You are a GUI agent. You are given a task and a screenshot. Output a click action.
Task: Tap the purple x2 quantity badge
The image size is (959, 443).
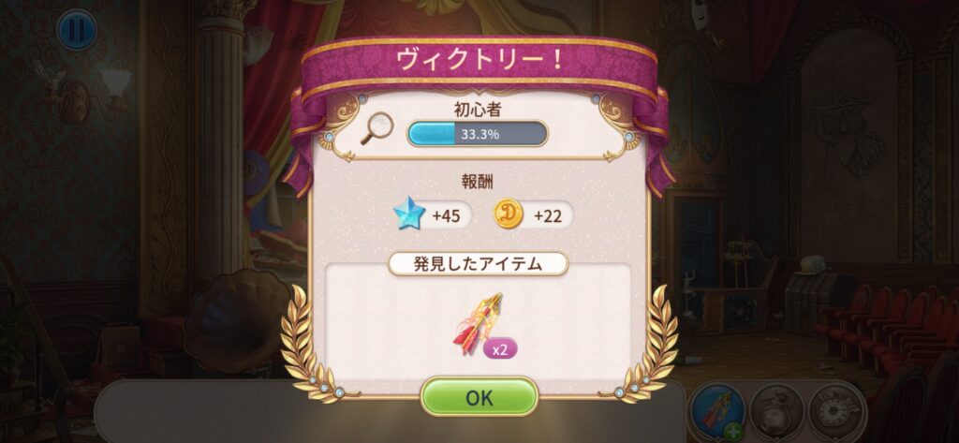point(500,348)
